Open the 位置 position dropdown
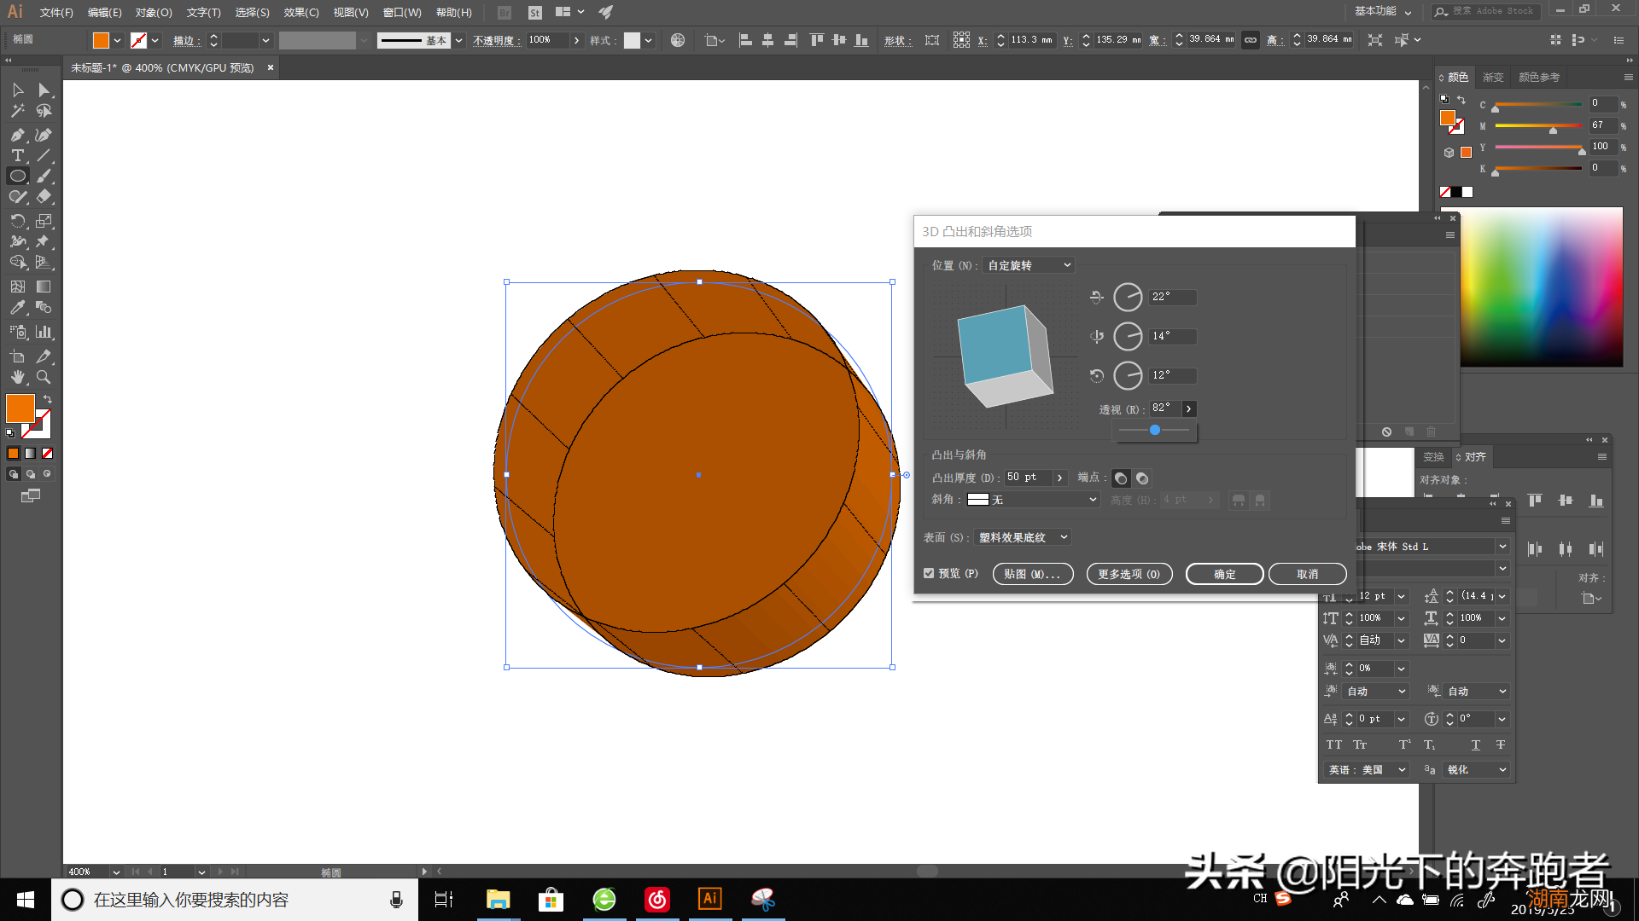The height and width of the screenshot is (921, 1639). (1029, 265)
